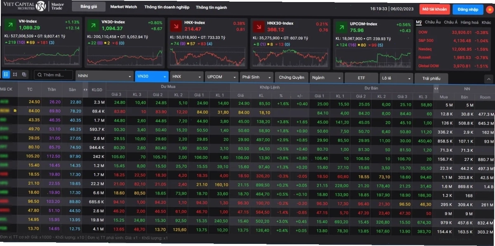Open the hihihi watchlist dropdown
This screenshot has height=246, width=495.
[x=104, y=76]
